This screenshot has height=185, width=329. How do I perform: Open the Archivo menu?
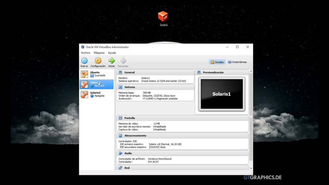coord(86,53)
